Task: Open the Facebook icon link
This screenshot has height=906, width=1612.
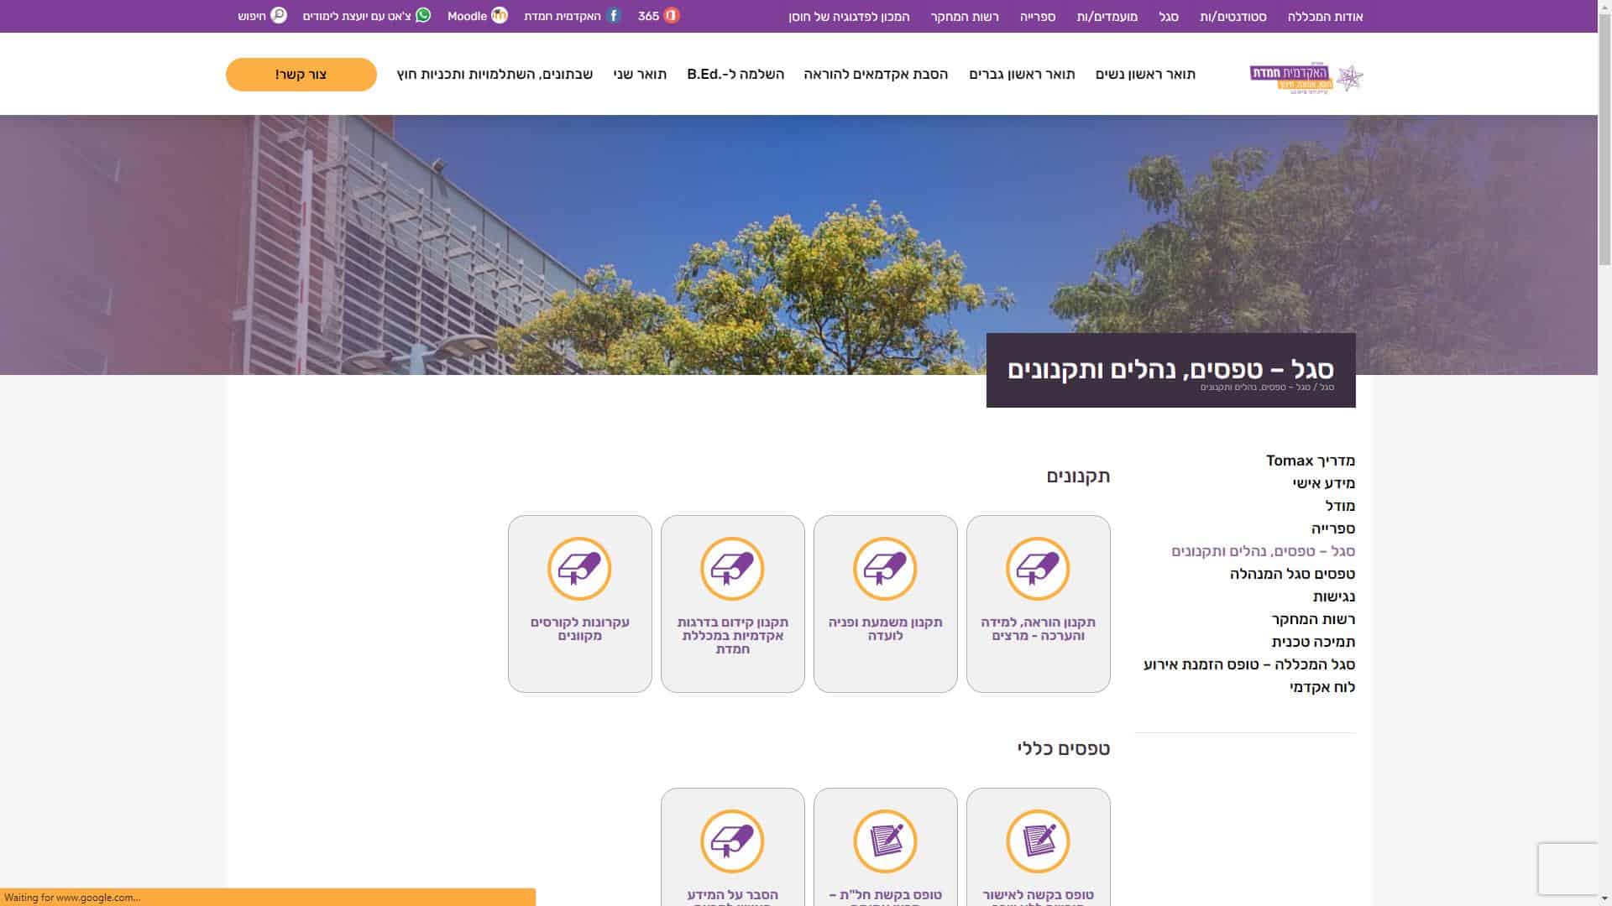Action: [x=614, y=16]
